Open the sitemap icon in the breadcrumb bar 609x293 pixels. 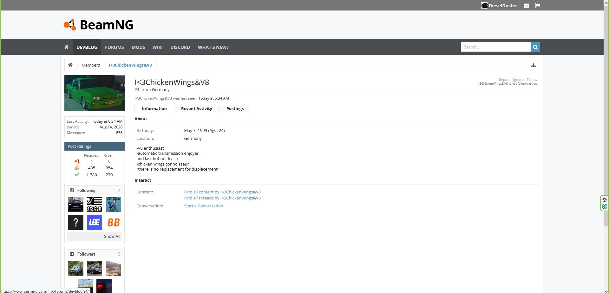tap(534, 65)
